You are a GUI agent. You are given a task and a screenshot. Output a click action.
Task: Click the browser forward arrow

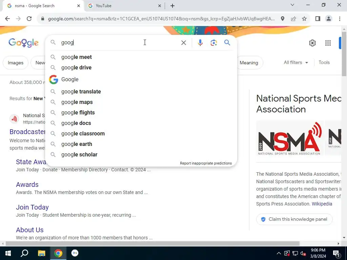click(18, 19)
